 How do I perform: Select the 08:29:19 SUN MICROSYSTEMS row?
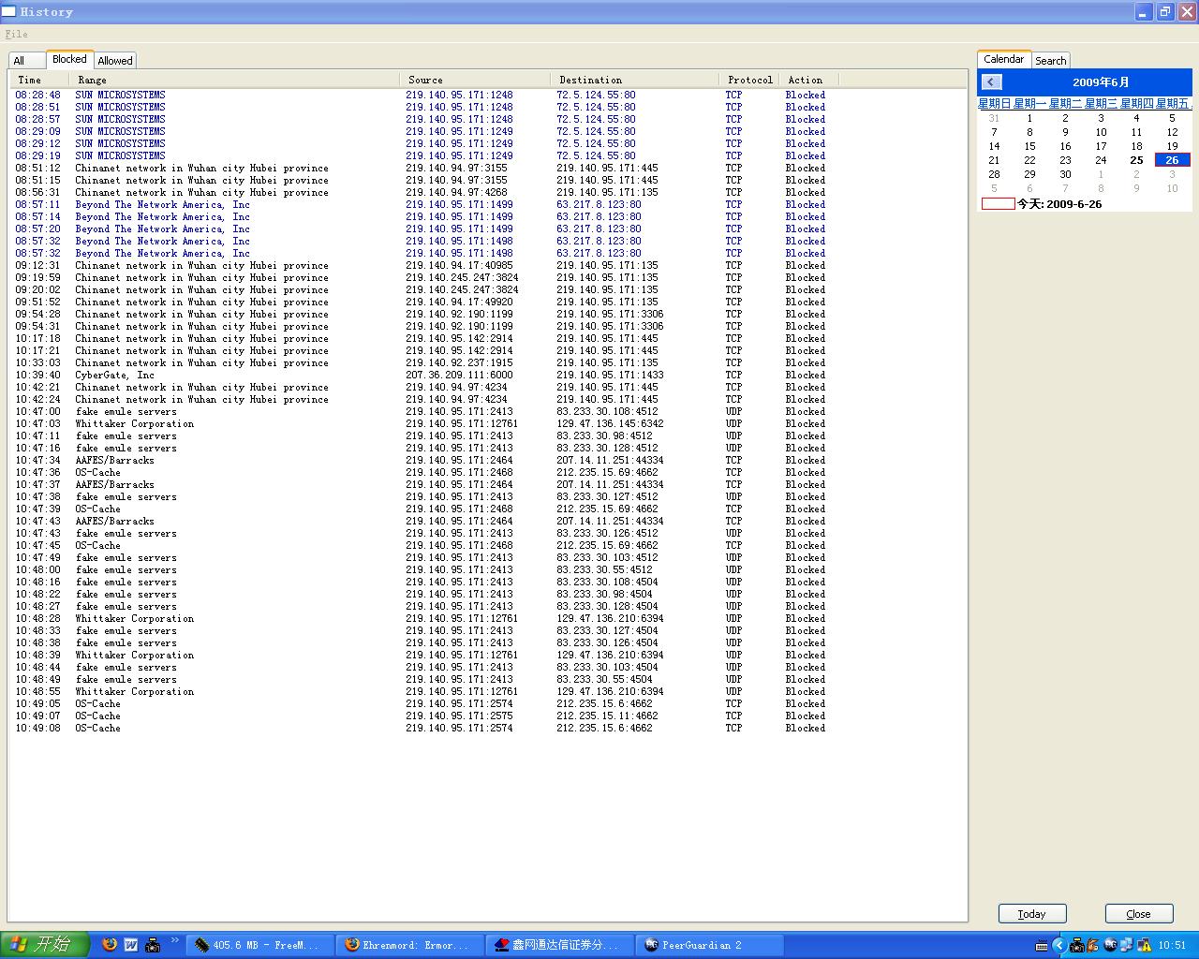tap(487, 155)
